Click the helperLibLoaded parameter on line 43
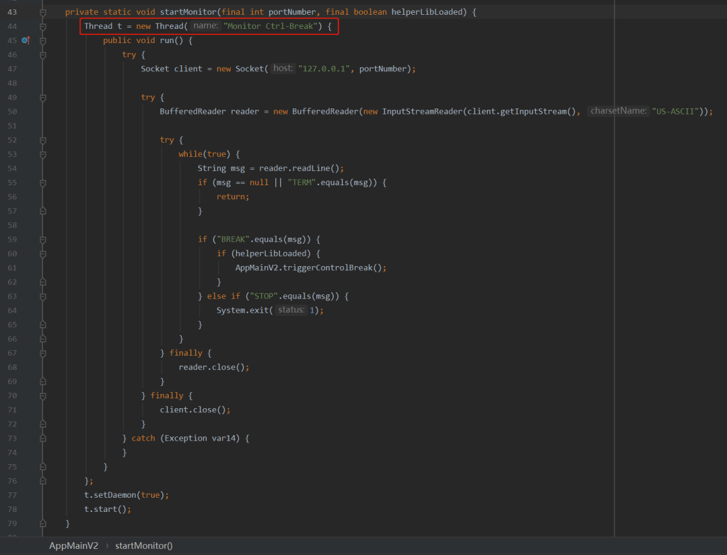Screen dimensions: 727x555 (427, 12)
